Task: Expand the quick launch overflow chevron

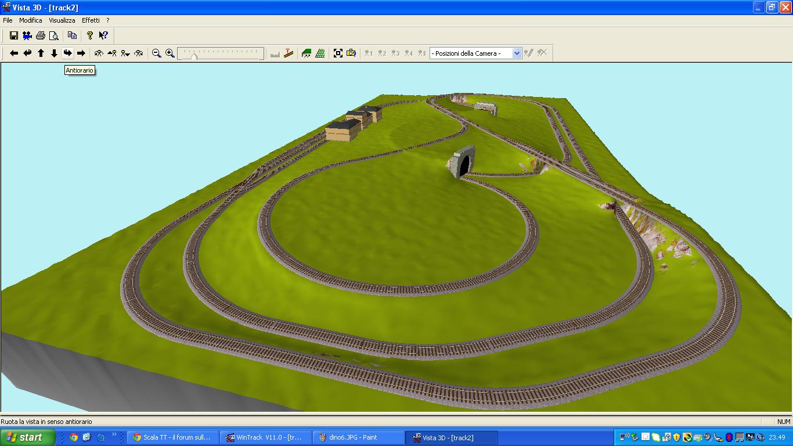Action: tap(114, 436)
